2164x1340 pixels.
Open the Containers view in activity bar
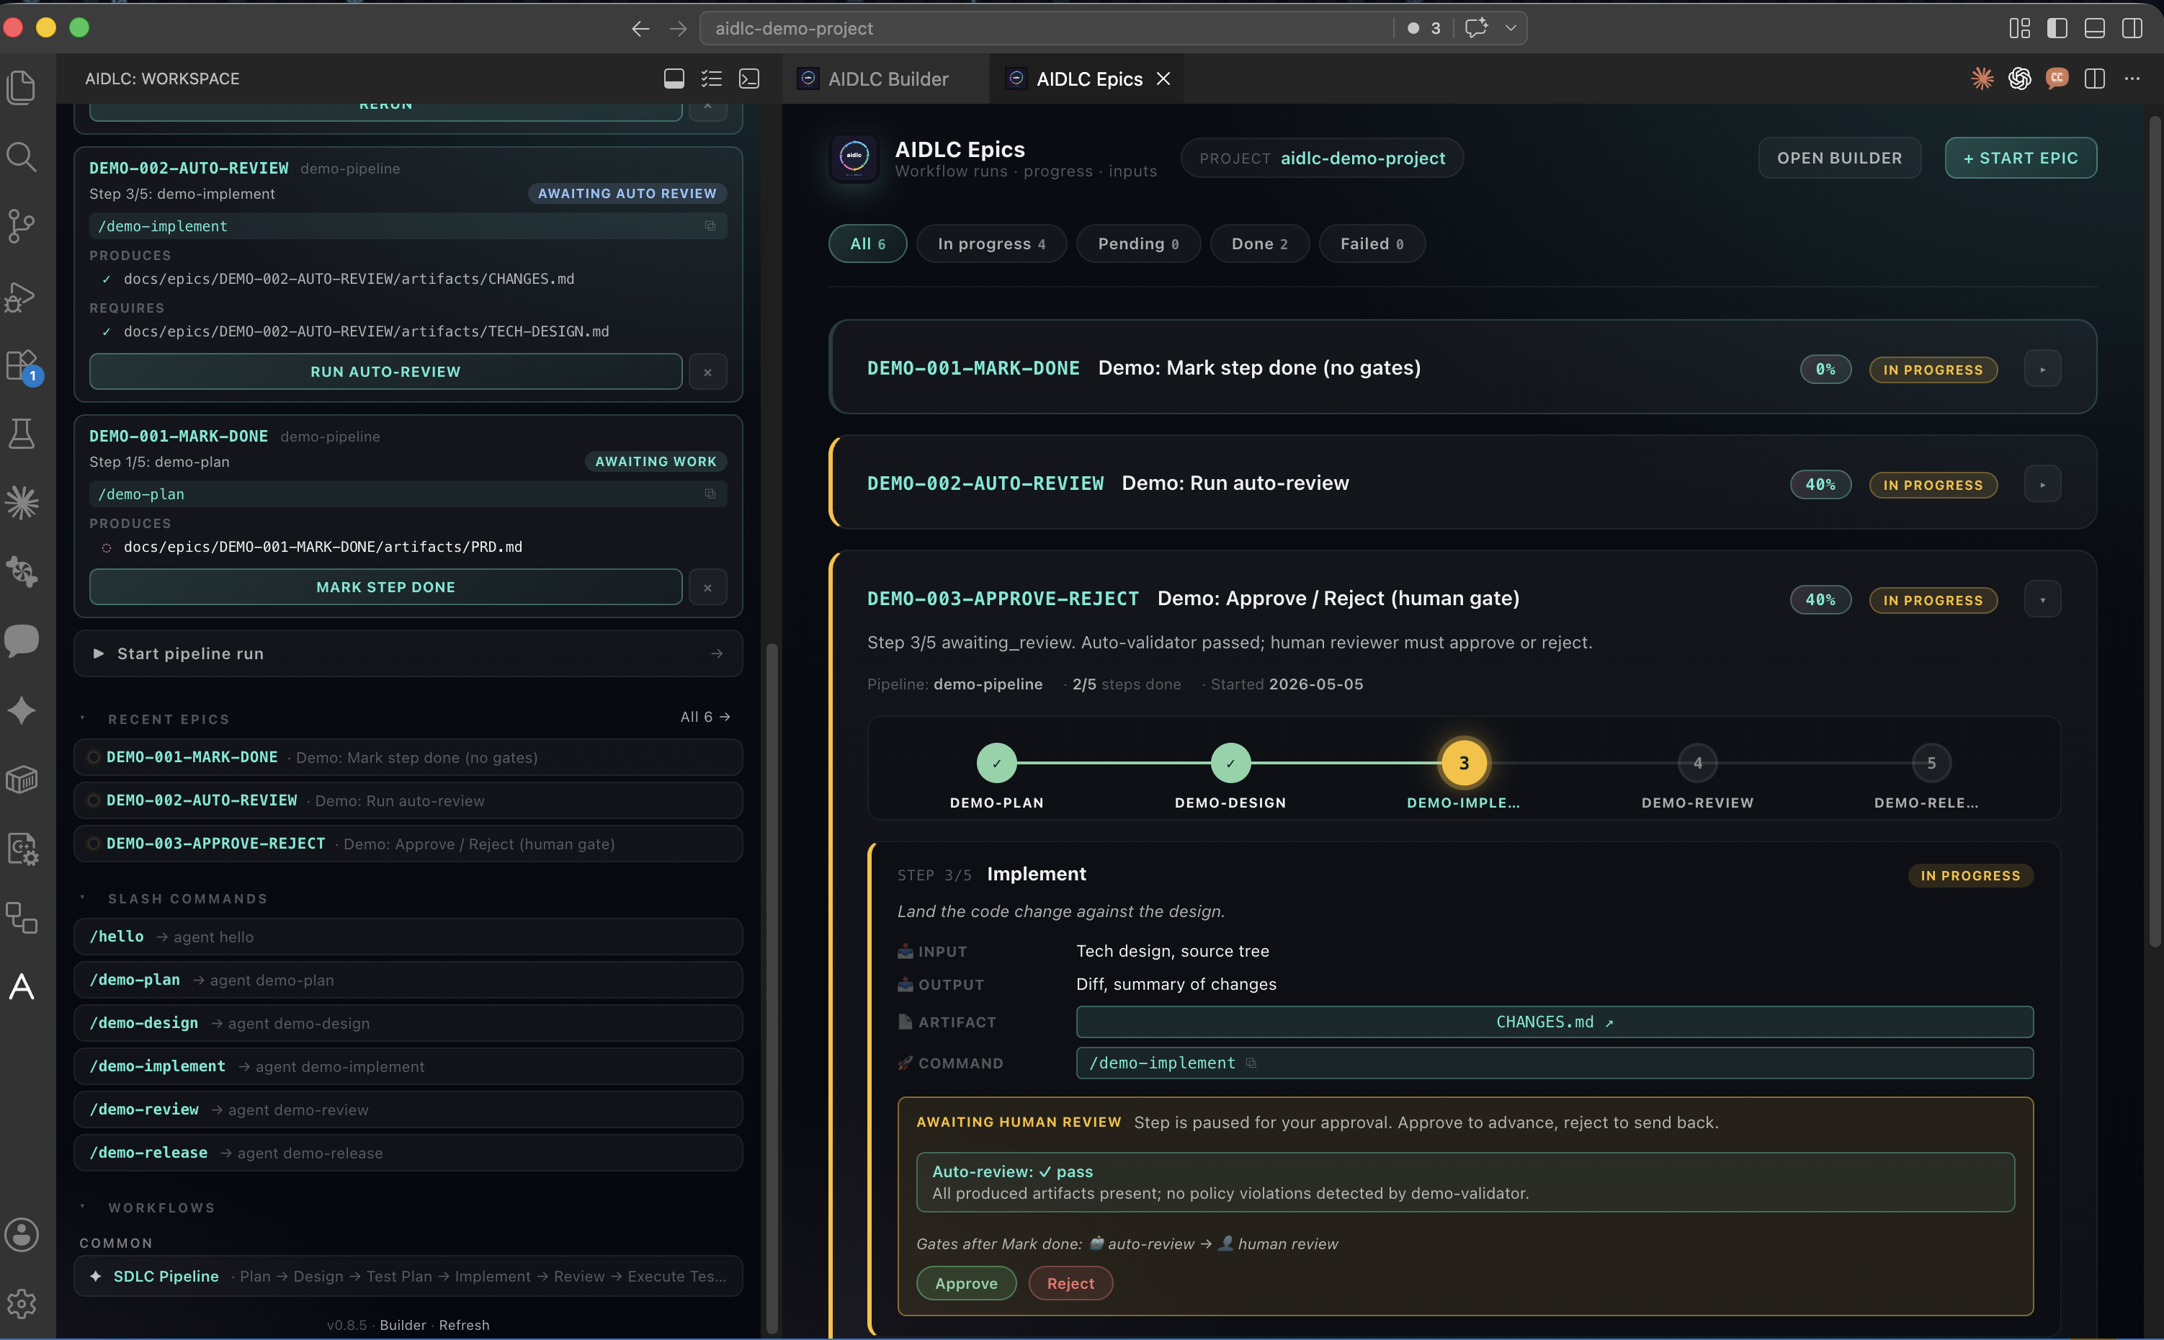point(22,779)
